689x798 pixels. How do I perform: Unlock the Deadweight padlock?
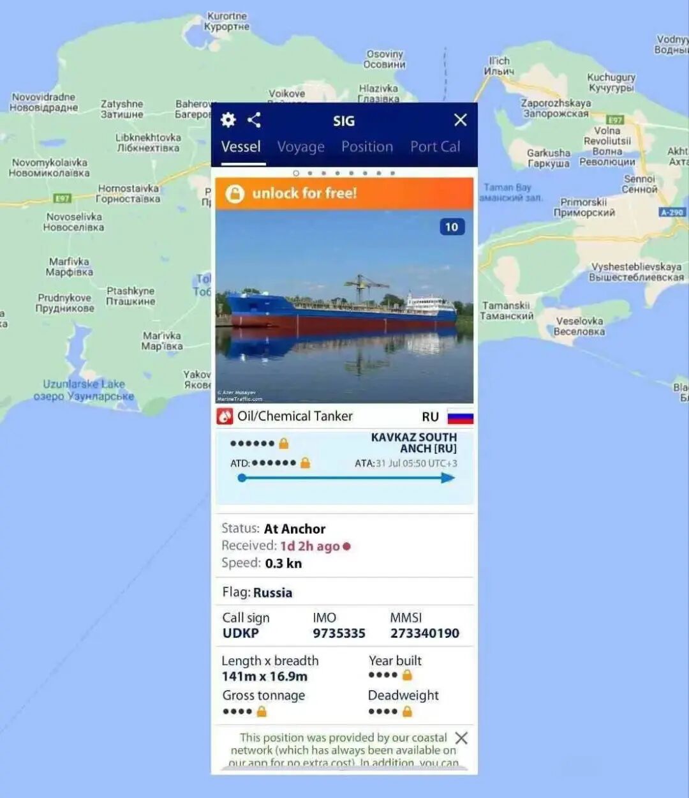[407, 712]
